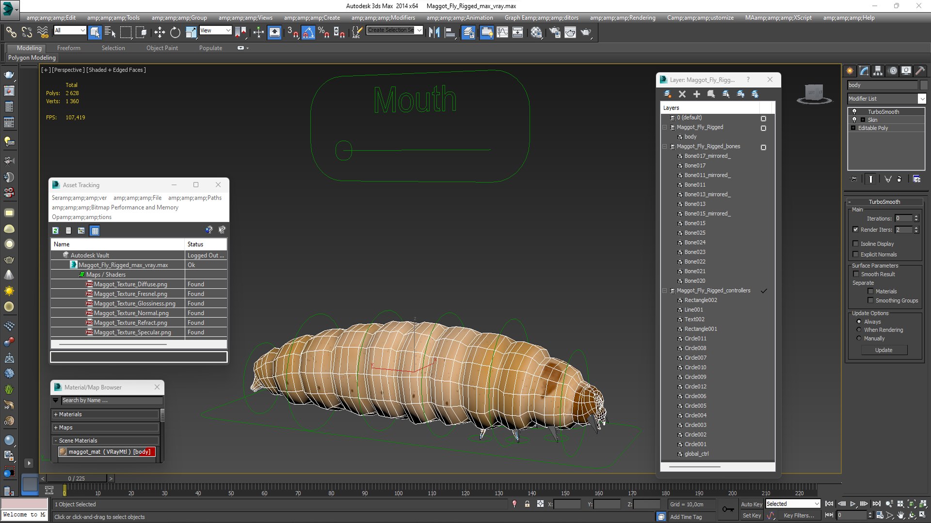Switch to Object Paint ribbon tab
931x523 pixels.
[x=162, y=48]
